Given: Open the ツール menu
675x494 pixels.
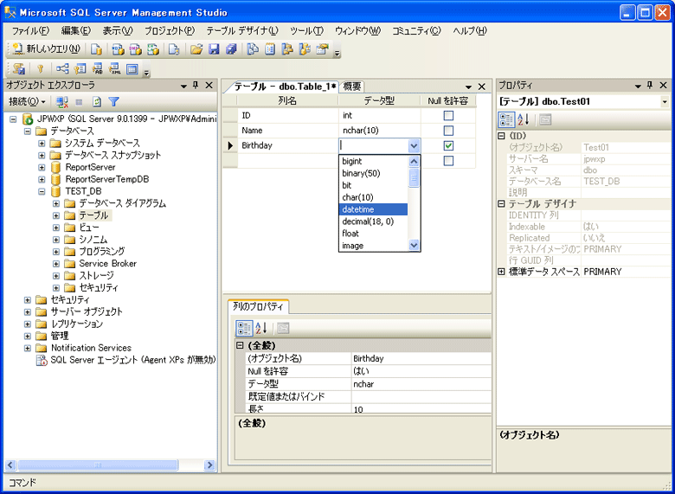Looking at the screenshot, I should point(306,31).
